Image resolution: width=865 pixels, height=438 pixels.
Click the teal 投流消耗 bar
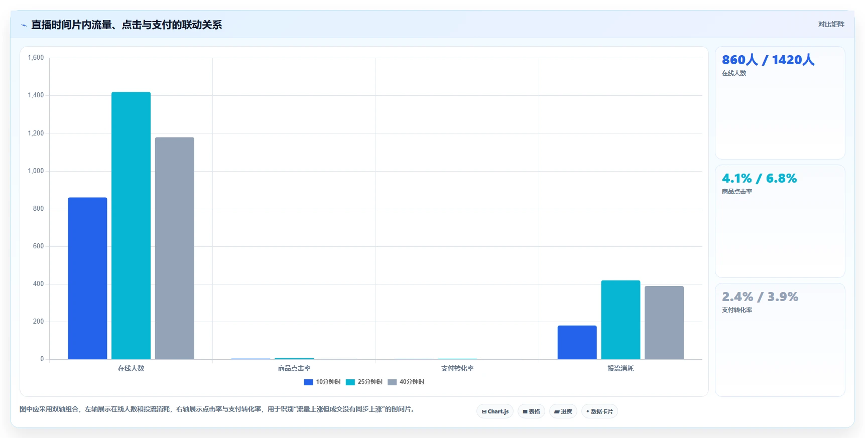[x=621, y=320]
